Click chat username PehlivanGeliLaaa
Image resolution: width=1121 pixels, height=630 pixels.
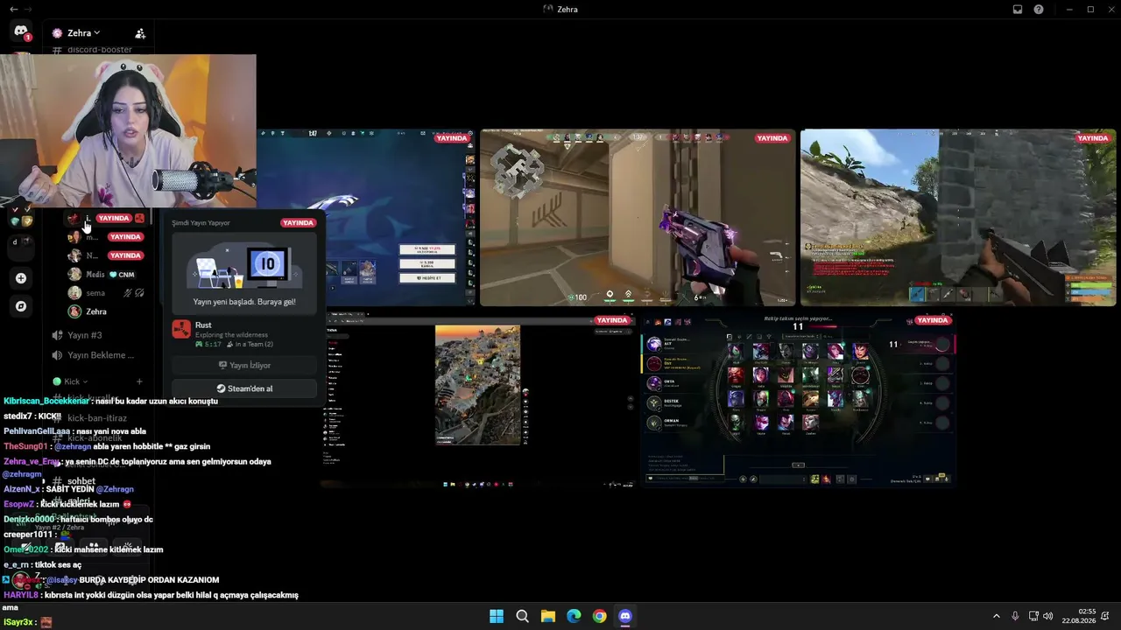point(36,431)
